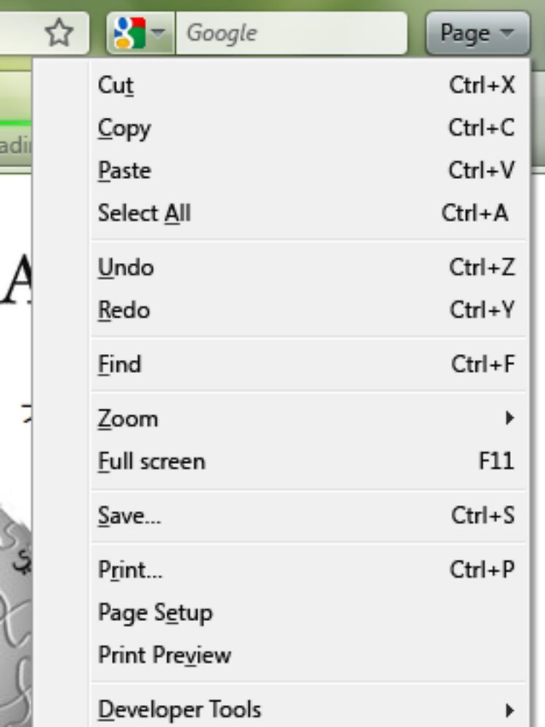545x727 pixels.
Task: Select Cut from the menu
Action: click(116, 86)
